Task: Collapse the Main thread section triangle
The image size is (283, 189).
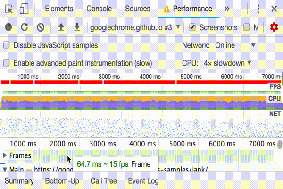Action: (x=5, y=169)
